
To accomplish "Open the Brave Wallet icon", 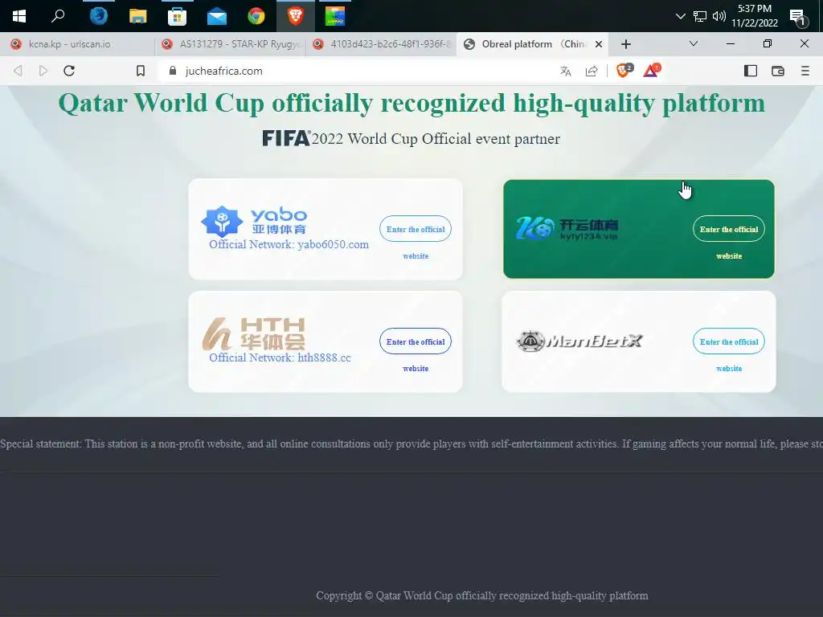I will click(x=778, y=71).
